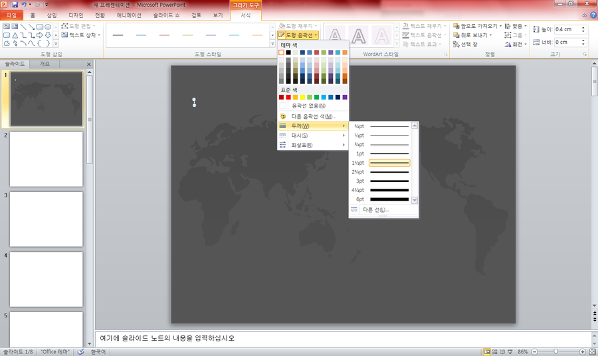Choose the cloud shape in gallery
This screenshot has height=356, width=598.
point(7,43)
